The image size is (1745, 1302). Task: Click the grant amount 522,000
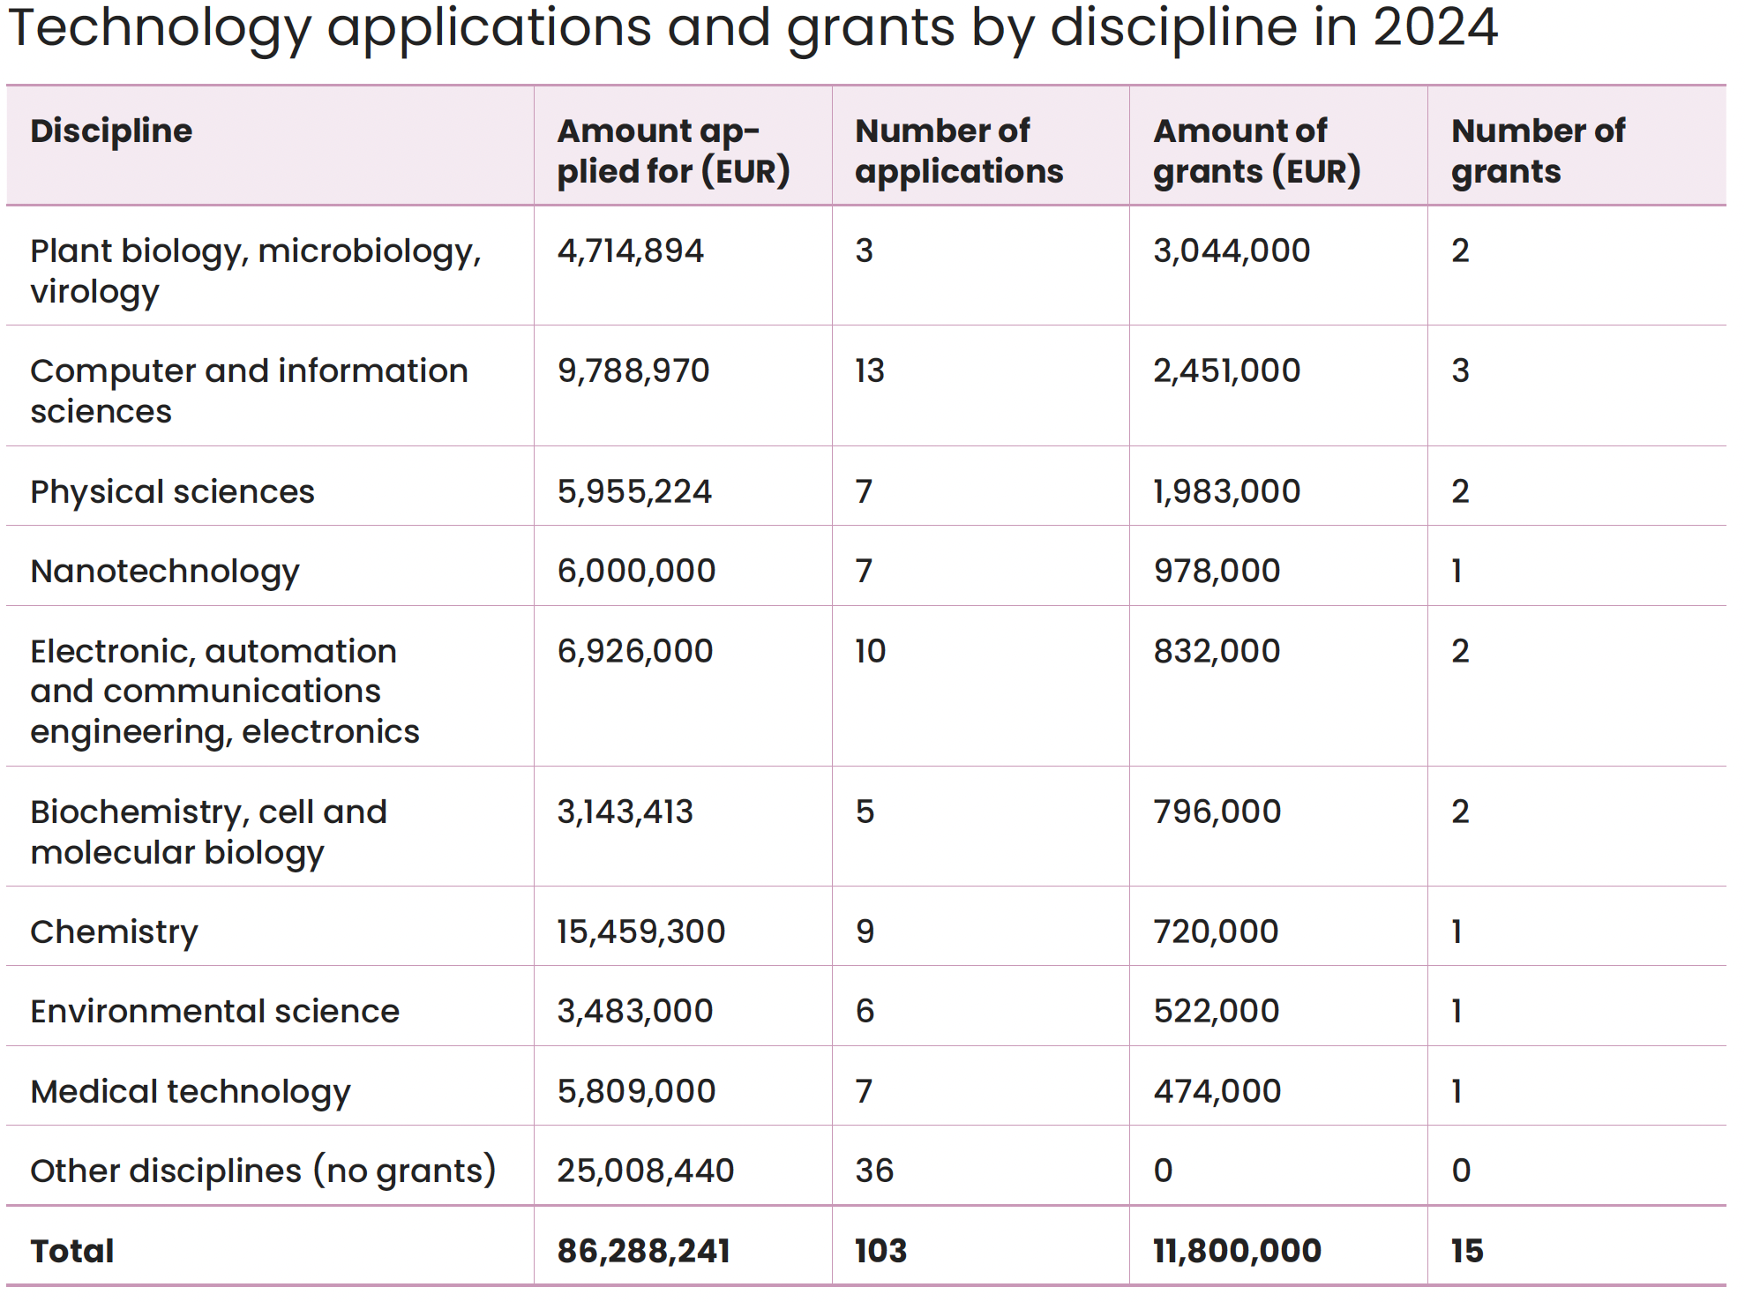(1217, 1012)
